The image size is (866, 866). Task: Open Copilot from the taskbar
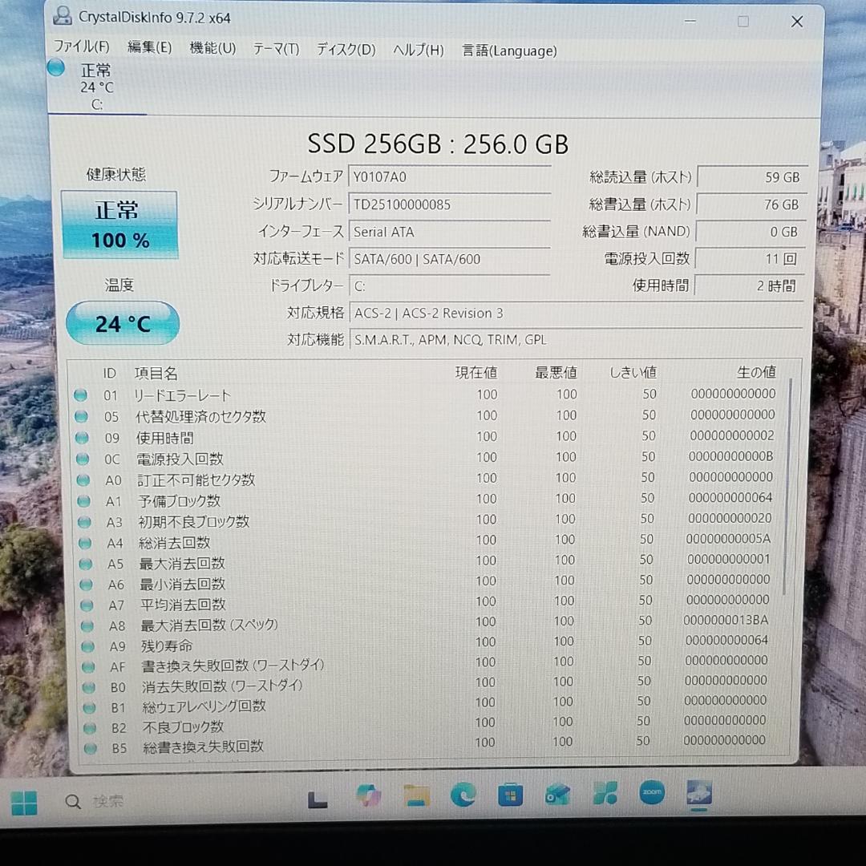pyautogui.click(x=368, y=795)
